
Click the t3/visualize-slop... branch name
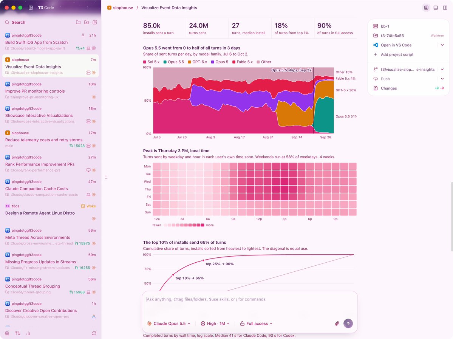point(408,70)
